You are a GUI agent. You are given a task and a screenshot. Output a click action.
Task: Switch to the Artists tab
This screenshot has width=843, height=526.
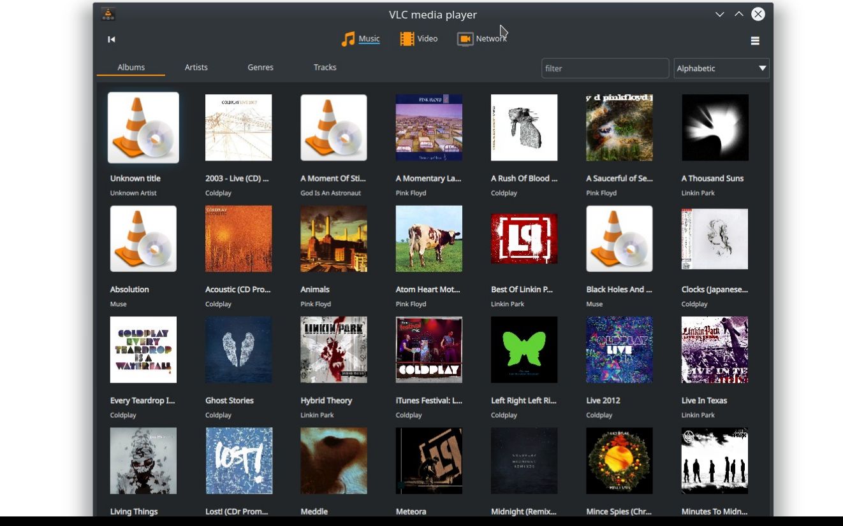pos(196,67)
